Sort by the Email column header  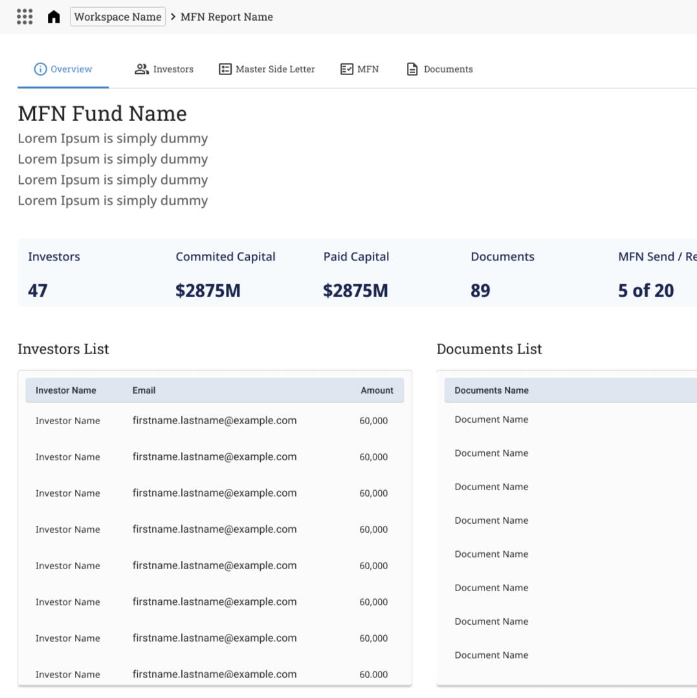(x=144, y=390)
